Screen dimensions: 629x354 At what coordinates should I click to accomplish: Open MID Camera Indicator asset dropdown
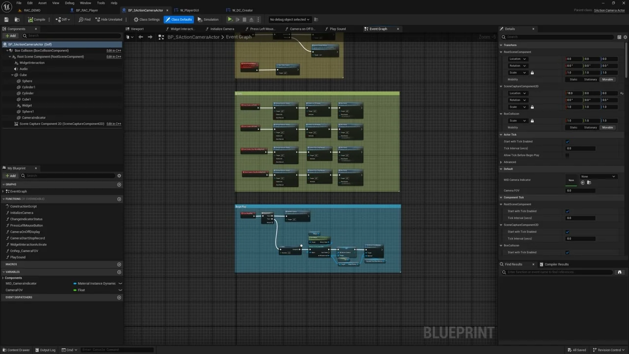(x=598, y=177)
